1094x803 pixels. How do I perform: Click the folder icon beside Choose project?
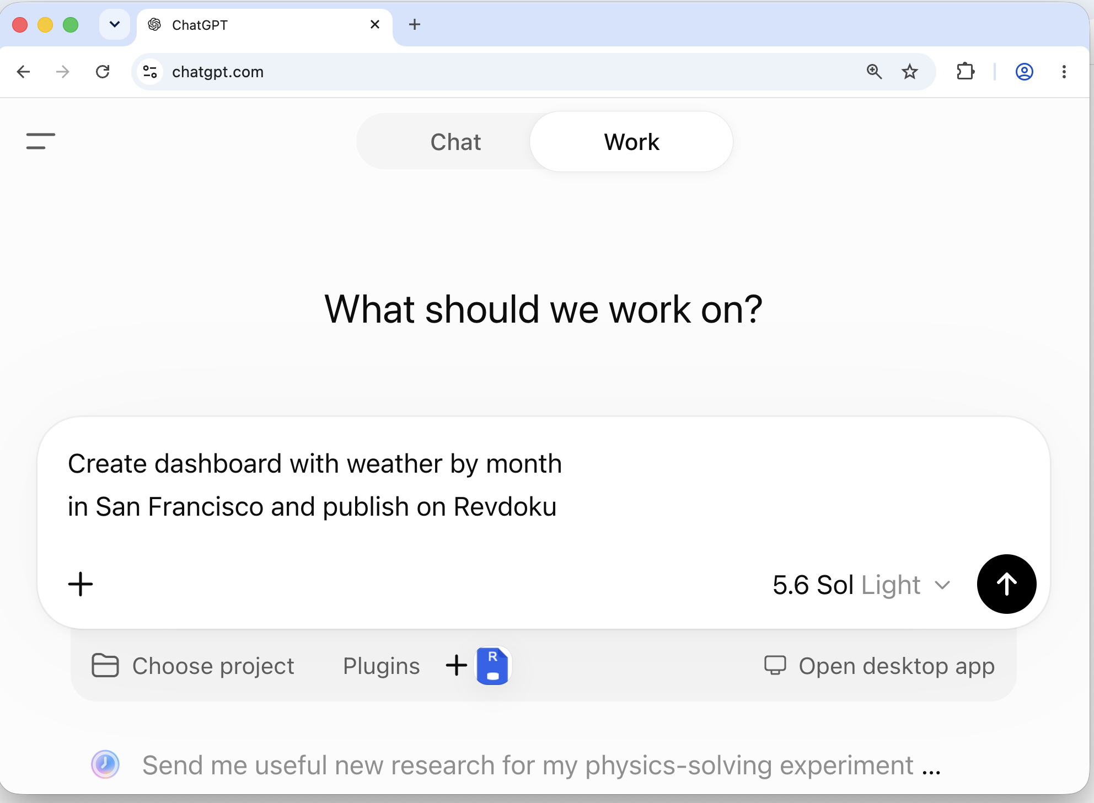pos(105,665)
